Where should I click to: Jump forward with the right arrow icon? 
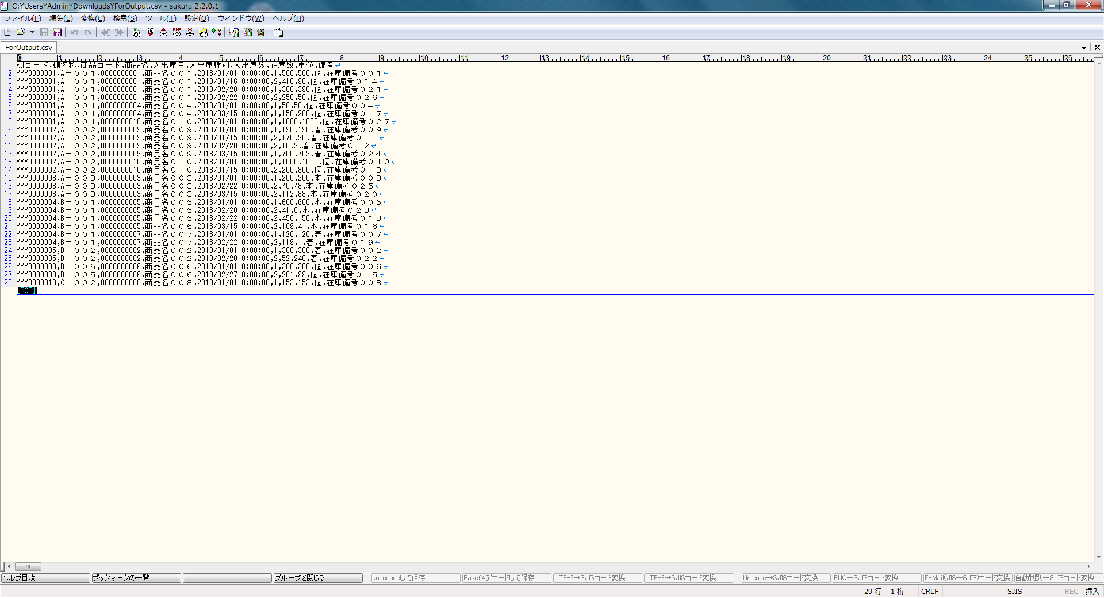point(119,33)
